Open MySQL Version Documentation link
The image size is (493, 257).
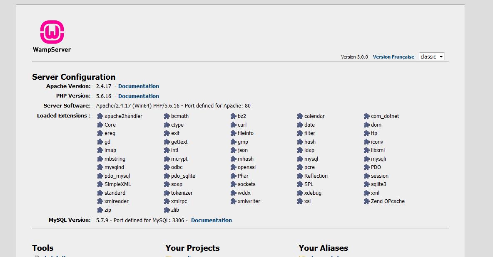tap(211, 220)
